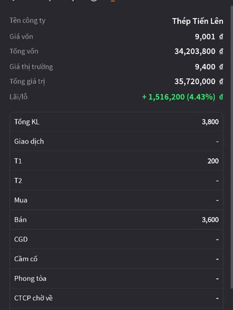Select the Giá thị trường label

point(31,67)
